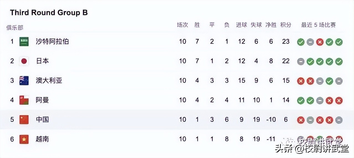The image size is (354, 158).
Task: Click the 场次 column header
Action: [183, 25]
